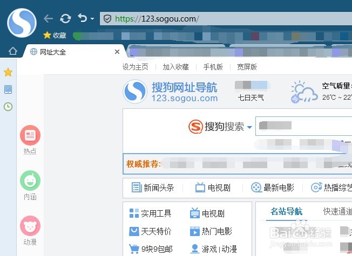Click the 9块9包邮 cart icon

click(x=134, y=249)
